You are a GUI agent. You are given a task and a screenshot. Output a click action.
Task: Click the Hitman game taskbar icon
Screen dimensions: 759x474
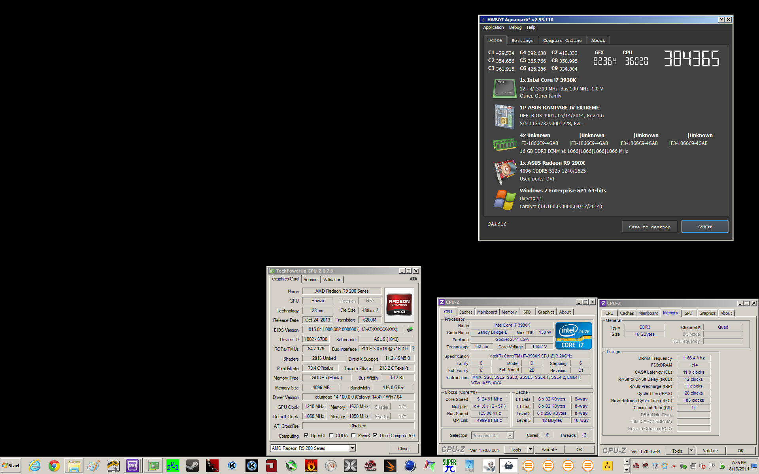tap(212, 466)
